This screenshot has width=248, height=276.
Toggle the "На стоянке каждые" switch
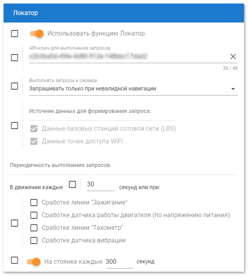tap(33, 261)
